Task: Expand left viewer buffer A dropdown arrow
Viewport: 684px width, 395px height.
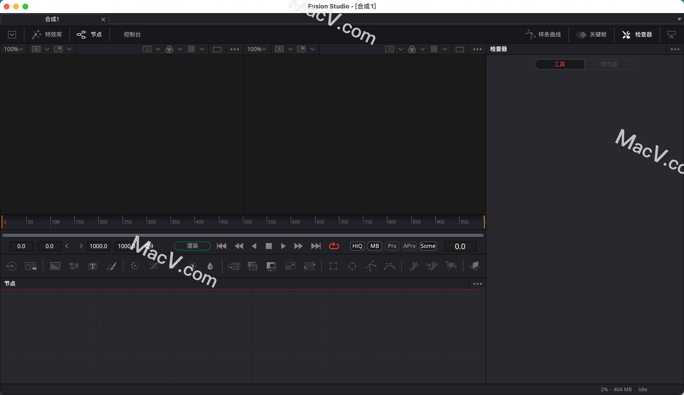Action: pyautogui.click(x=47, y=49)
